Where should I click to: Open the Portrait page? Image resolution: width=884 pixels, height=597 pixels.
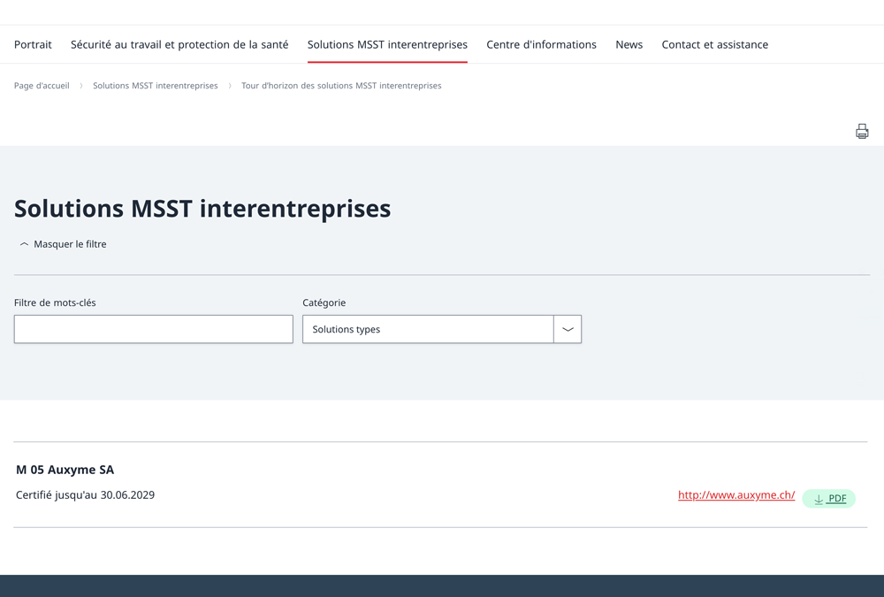pyautogui.click(x=33, y=44)
